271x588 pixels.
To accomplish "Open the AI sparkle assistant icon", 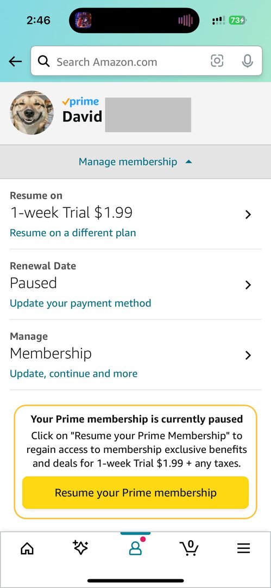I will [80, 548].
